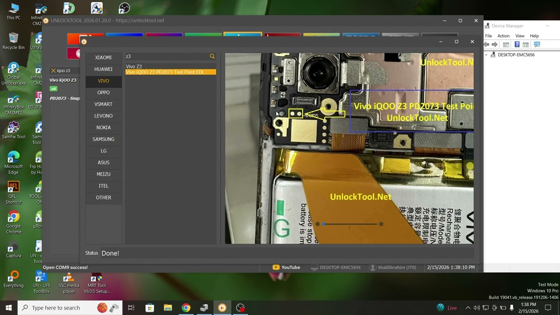Open File menu in Device Manager

tap(489, 36)
